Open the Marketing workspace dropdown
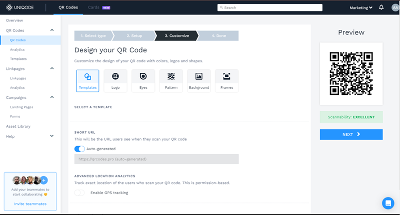 coord(360,7)
